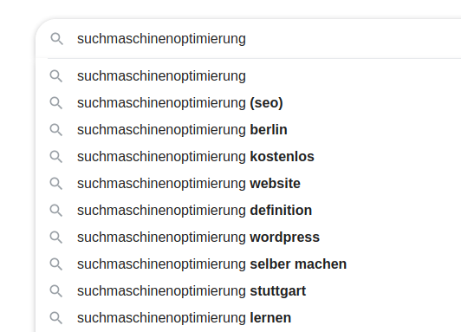461x332 pixels.
Task: Open the suchmaschinenoptimierung definition suggestion
Action: (x=248, y=211)
